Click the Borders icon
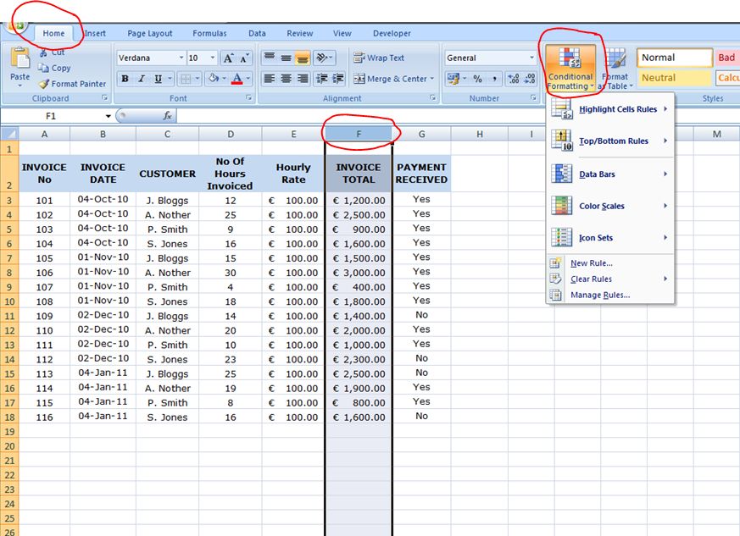Image resolution: width=740 pixels, height=536 pixels. click(x=186, y=79)
